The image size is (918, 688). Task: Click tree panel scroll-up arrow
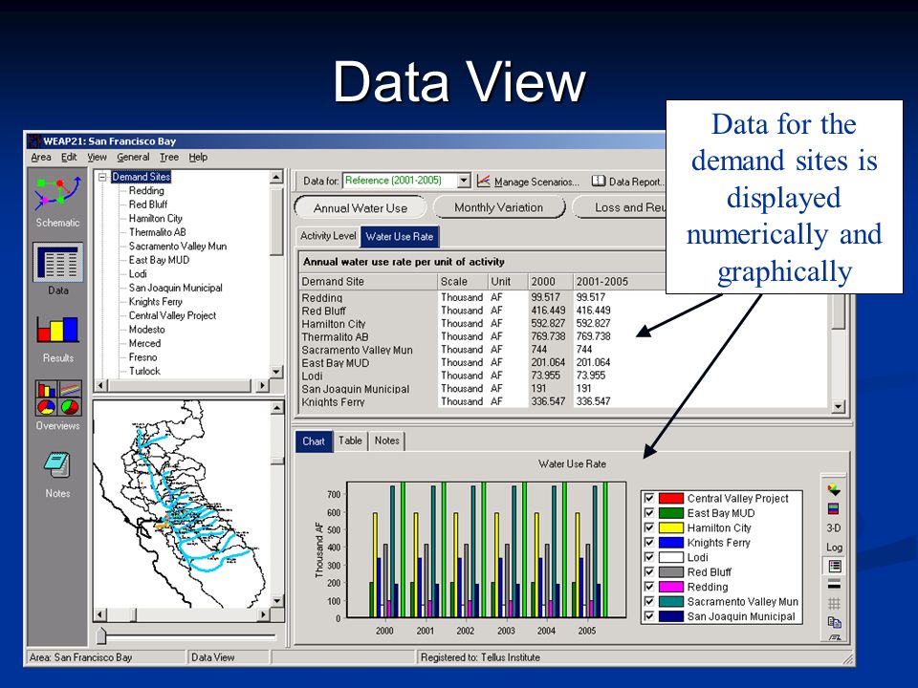click(276, 177)
